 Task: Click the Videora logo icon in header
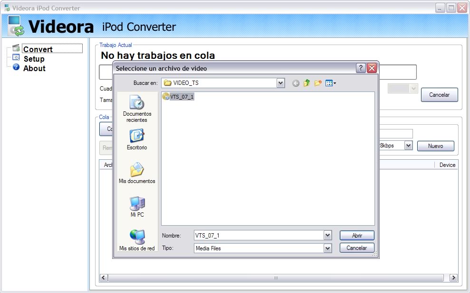point(16,26)
